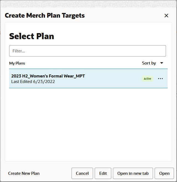Click Open in new tab button
This screenshot has width=177, height=182.
pos(133,173)
